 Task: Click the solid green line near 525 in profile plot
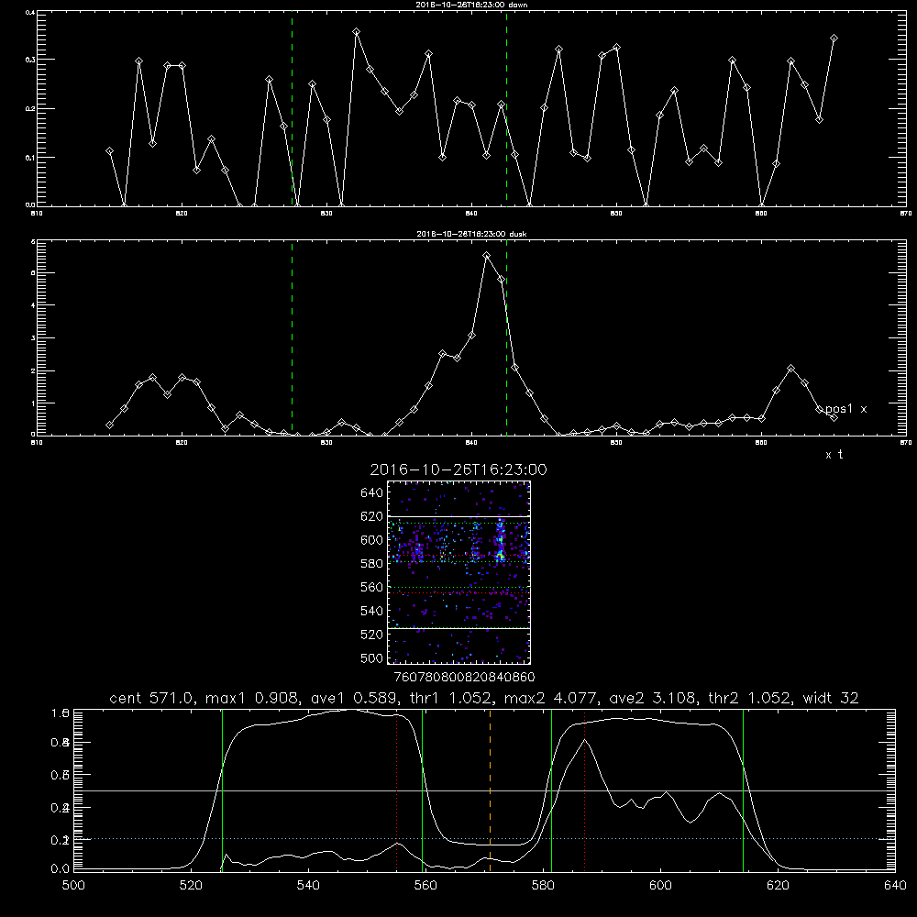pyautogui.click(x=222, y=790)
